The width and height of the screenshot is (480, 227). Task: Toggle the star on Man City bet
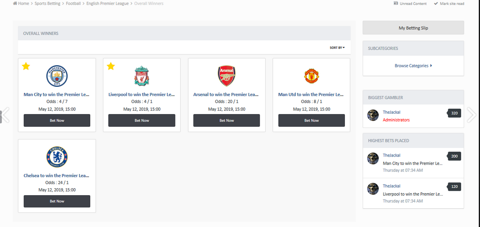click(x=26, y=66)
